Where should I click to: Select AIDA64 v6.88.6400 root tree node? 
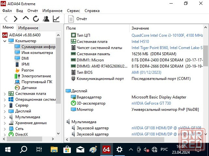[25, 35]
